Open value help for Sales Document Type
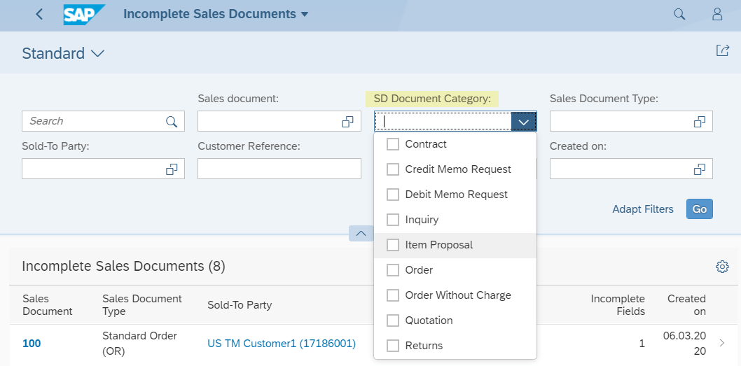Screen dimensions: 741x366 699,122
